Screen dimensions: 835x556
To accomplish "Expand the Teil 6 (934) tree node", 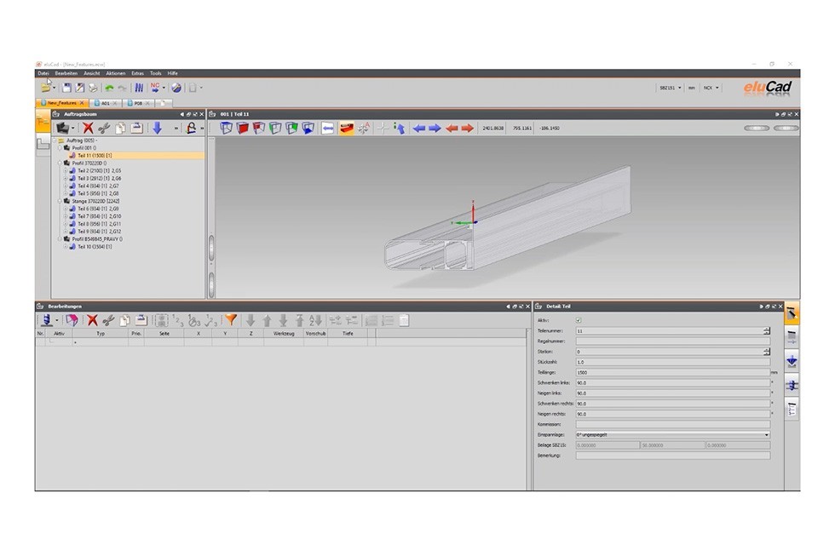I will pyautogui.click(x=66, y=209).
